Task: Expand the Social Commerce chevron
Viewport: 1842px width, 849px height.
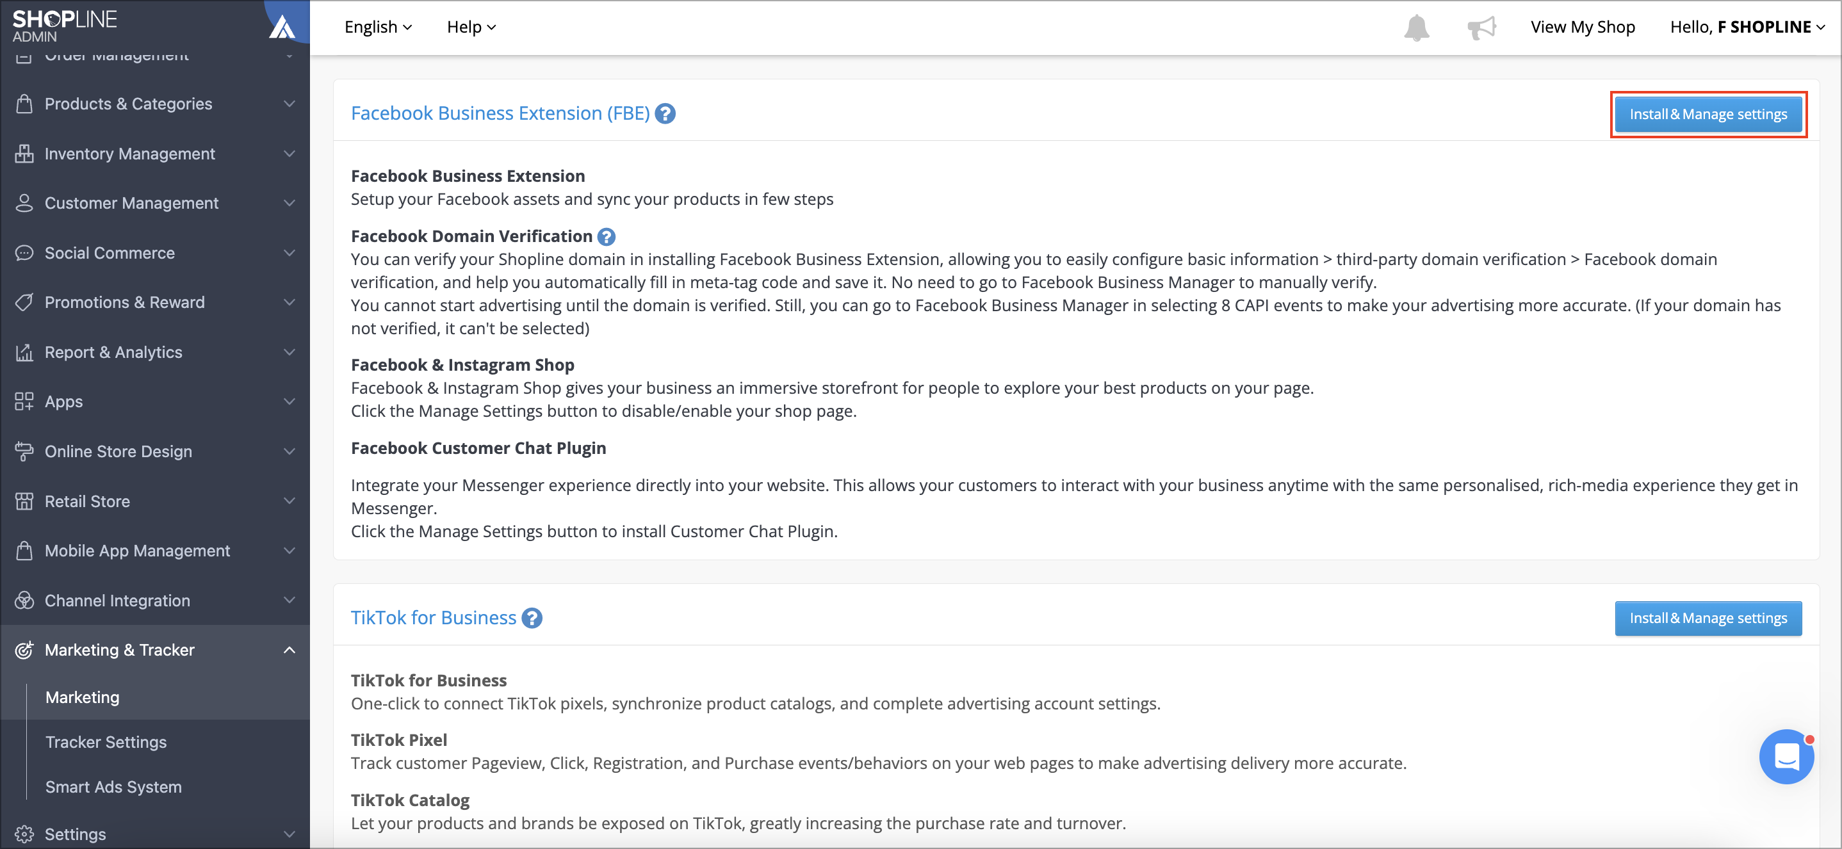Action: point(289,253)
